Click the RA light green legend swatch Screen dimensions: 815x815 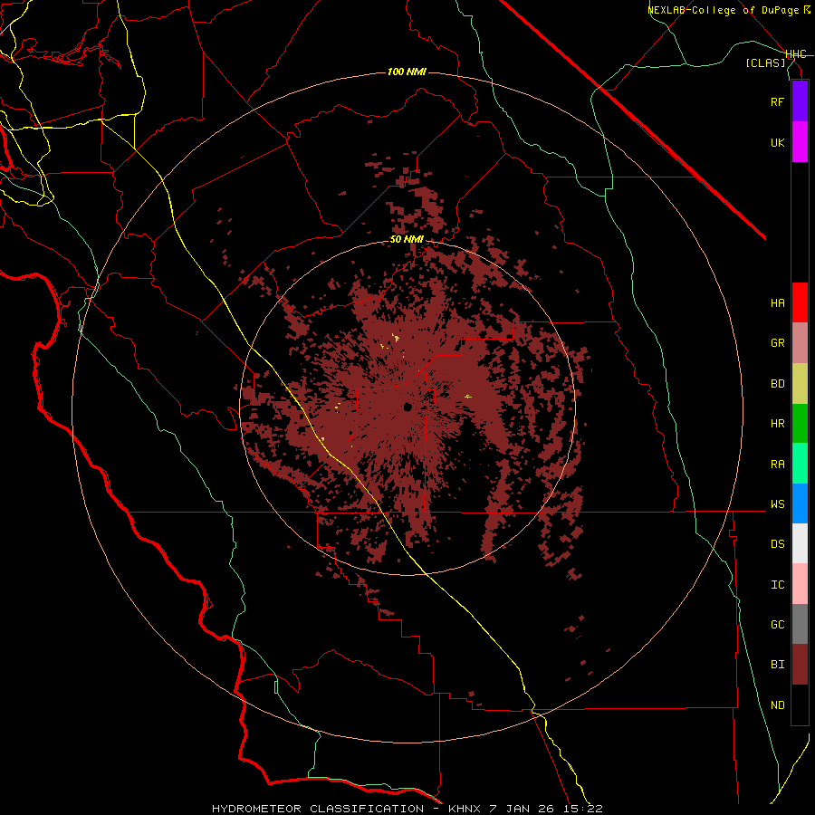click(x=800, y=464)
